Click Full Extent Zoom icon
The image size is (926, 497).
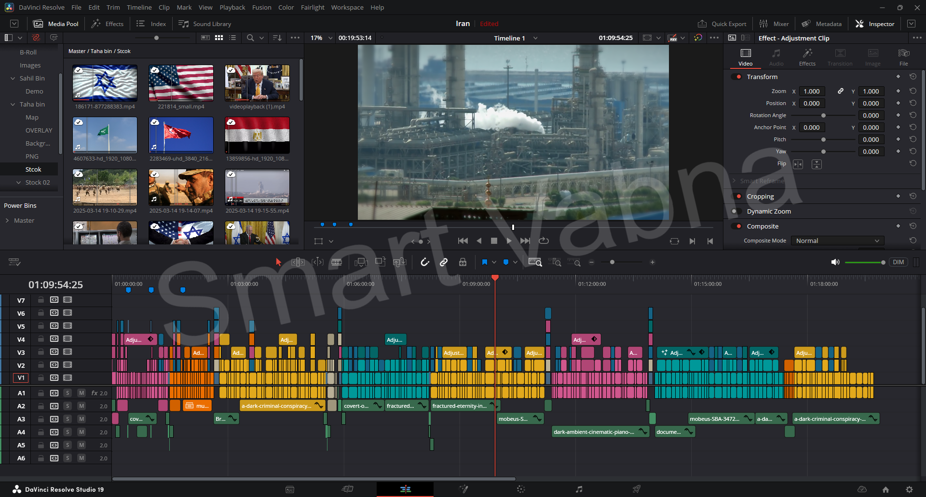(535, 262)
